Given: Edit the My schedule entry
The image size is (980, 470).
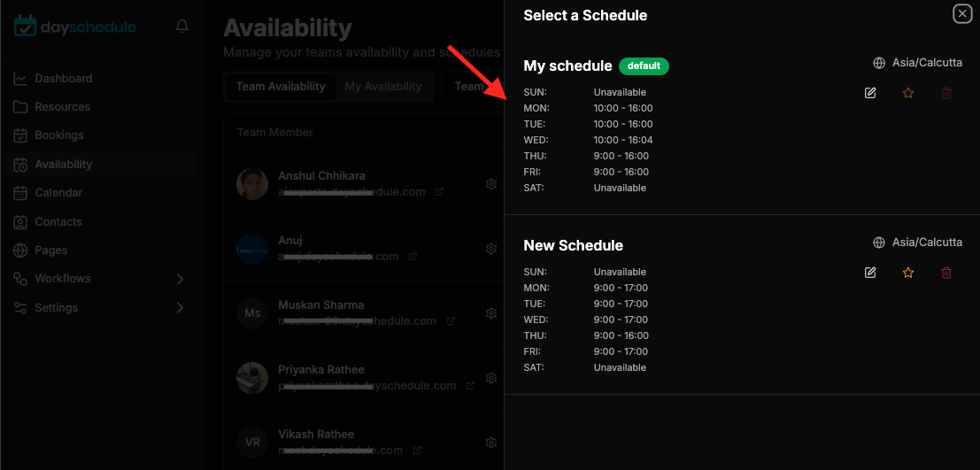Looking at the screenshot, I should 870,93.
